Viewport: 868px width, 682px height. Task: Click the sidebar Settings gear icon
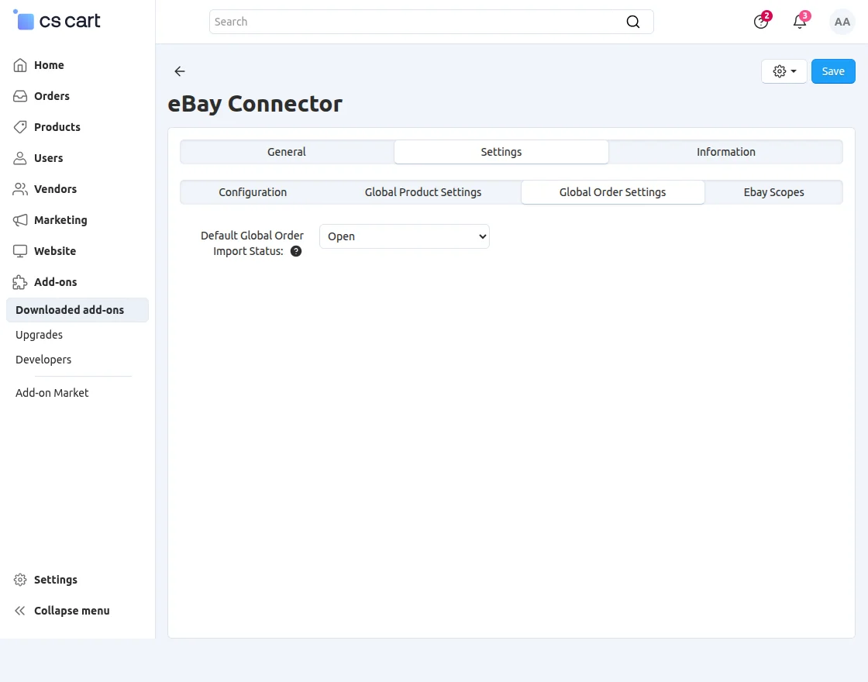[x=20, y=580]
